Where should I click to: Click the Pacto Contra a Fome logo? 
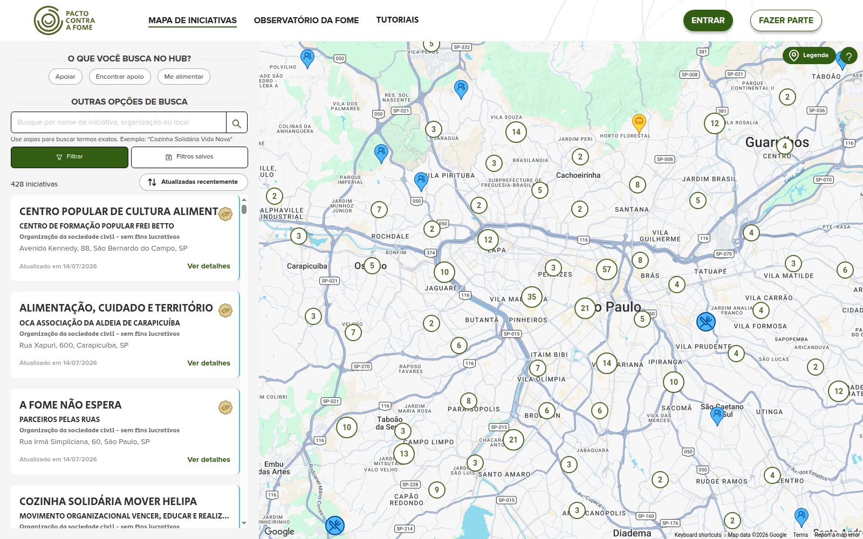pos(65,20)
